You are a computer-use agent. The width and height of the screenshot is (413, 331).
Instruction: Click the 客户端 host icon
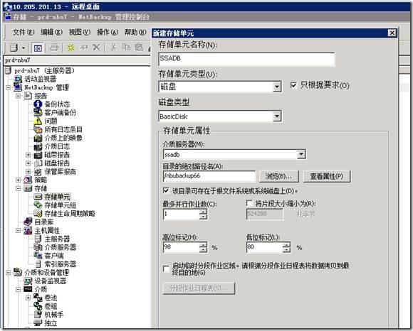(x=38, y=256)
